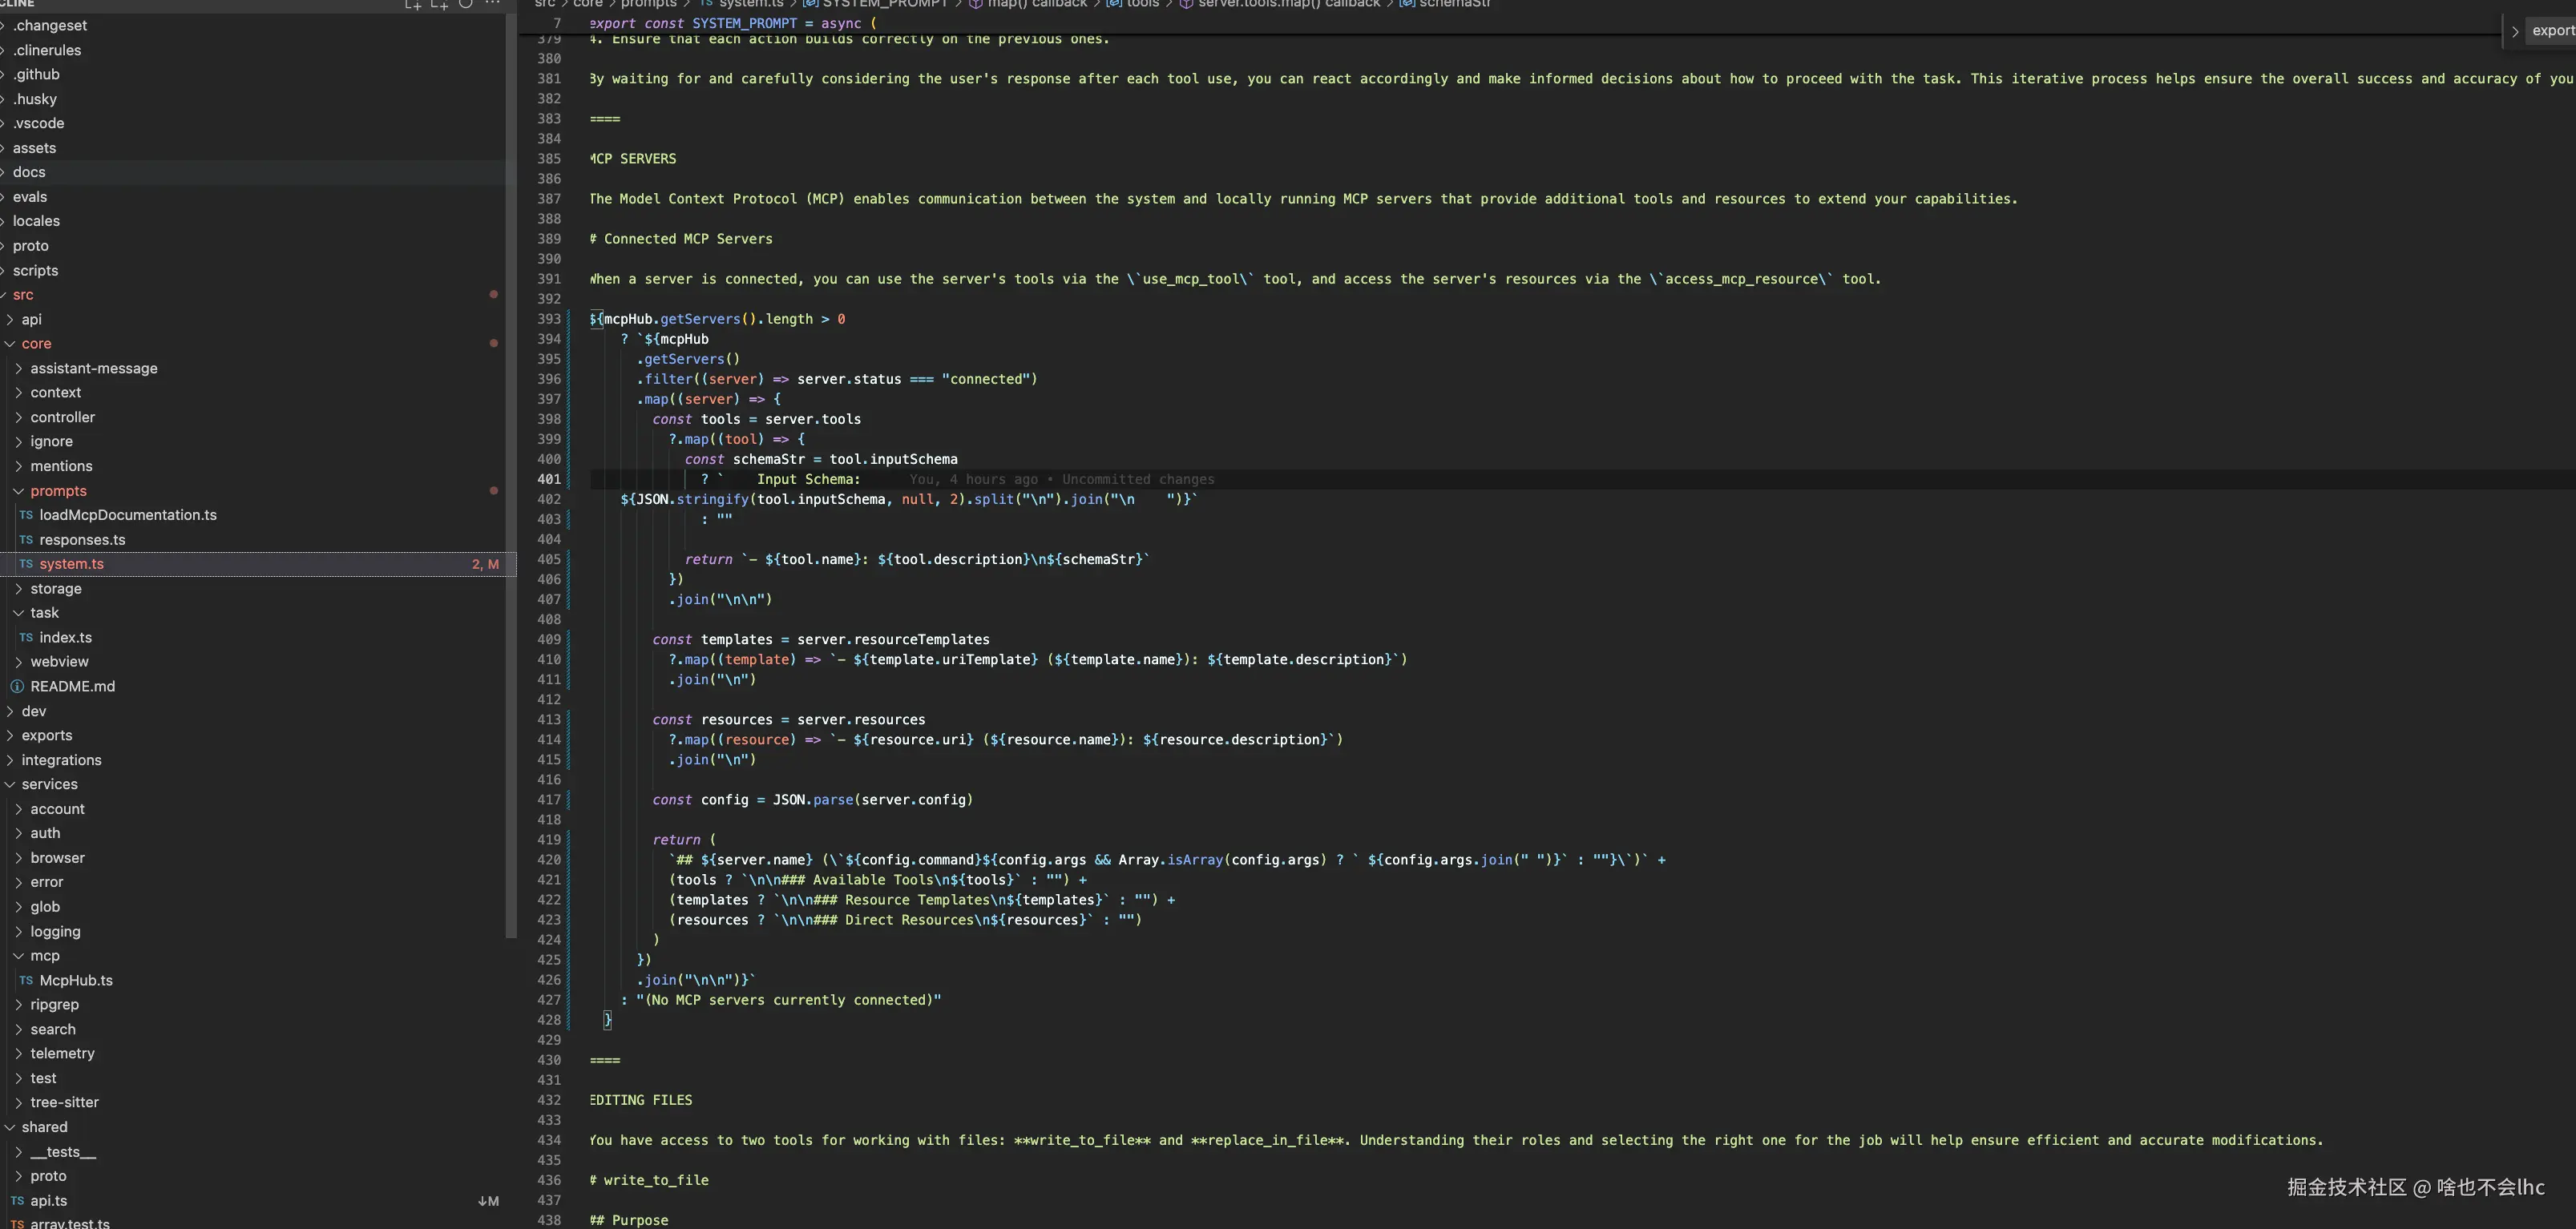This screenshot has width=2576, height=1229.
Task: Expand the controller folder
Action: (x=18, y=417)
